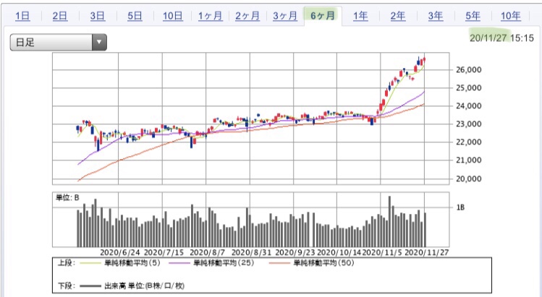Select the 3年 time range
The width and height of the screenshot is (542, 297).
435,16
